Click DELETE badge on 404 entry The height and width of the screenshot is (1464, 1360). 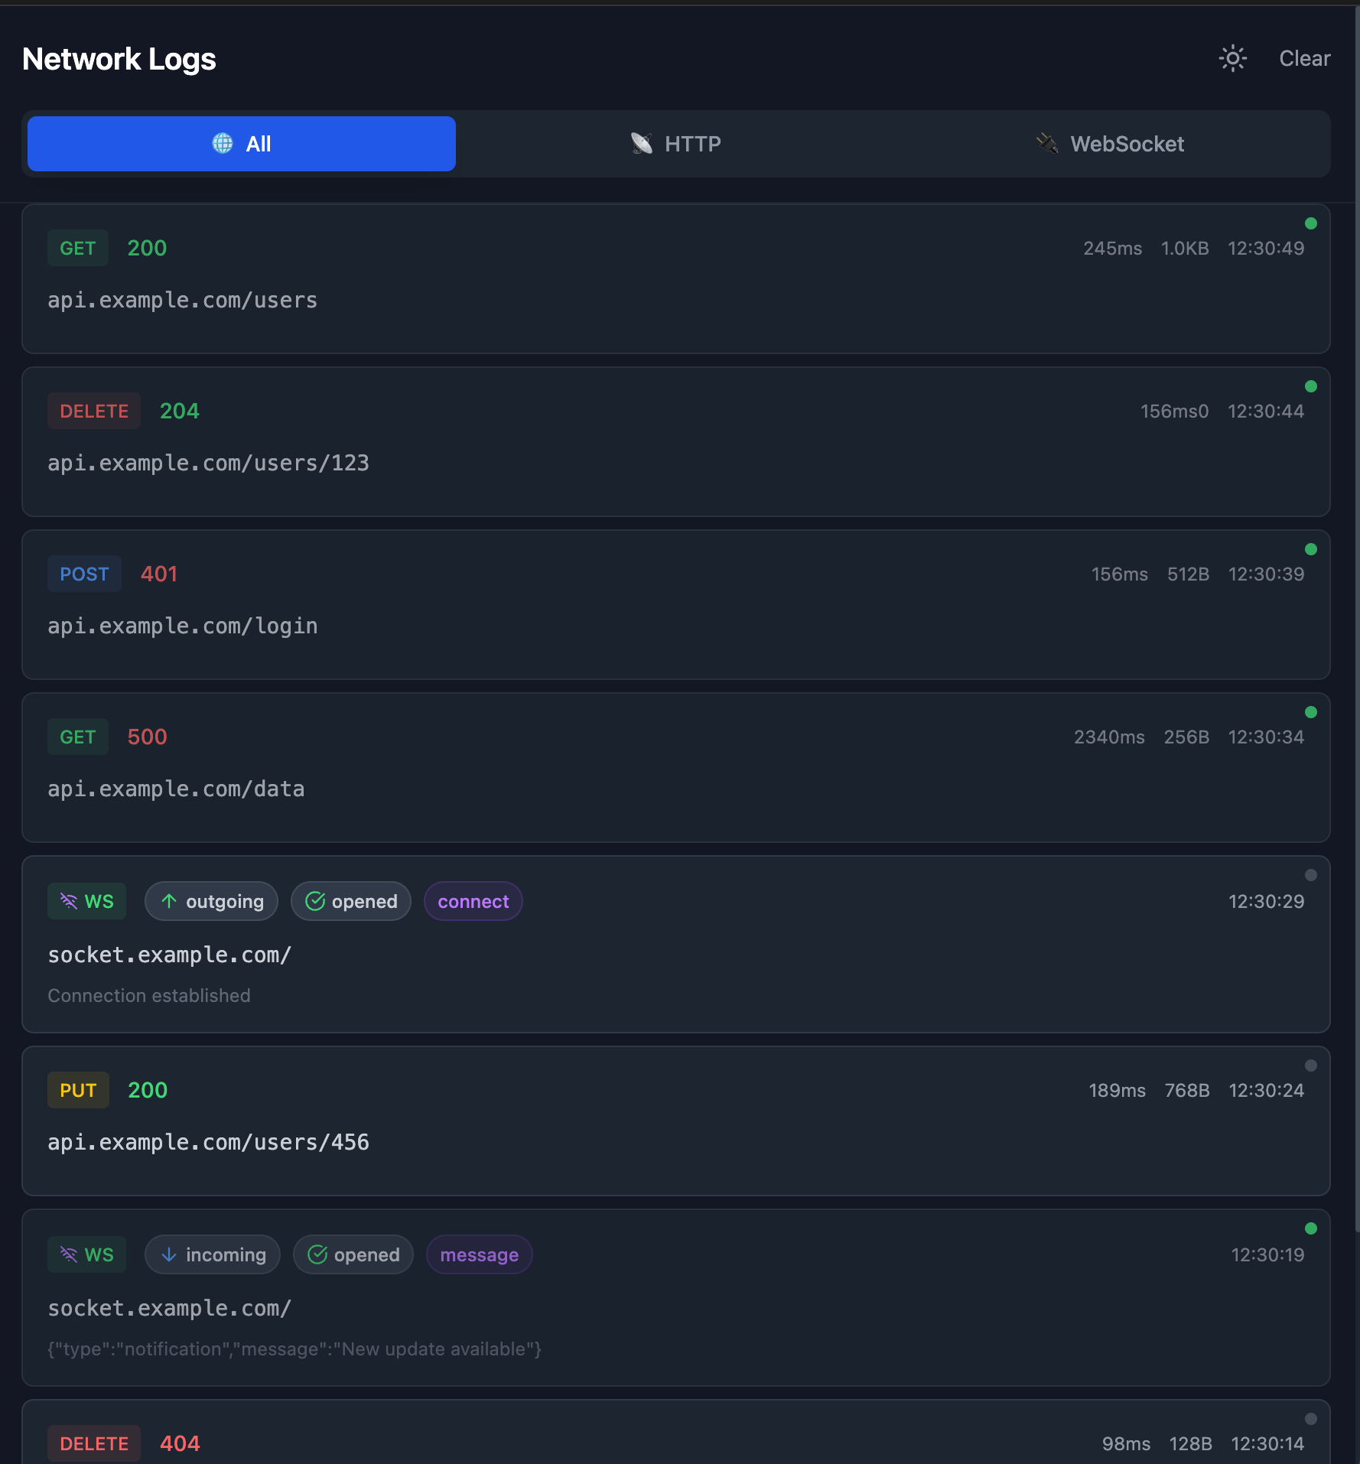click(94, 1444)
